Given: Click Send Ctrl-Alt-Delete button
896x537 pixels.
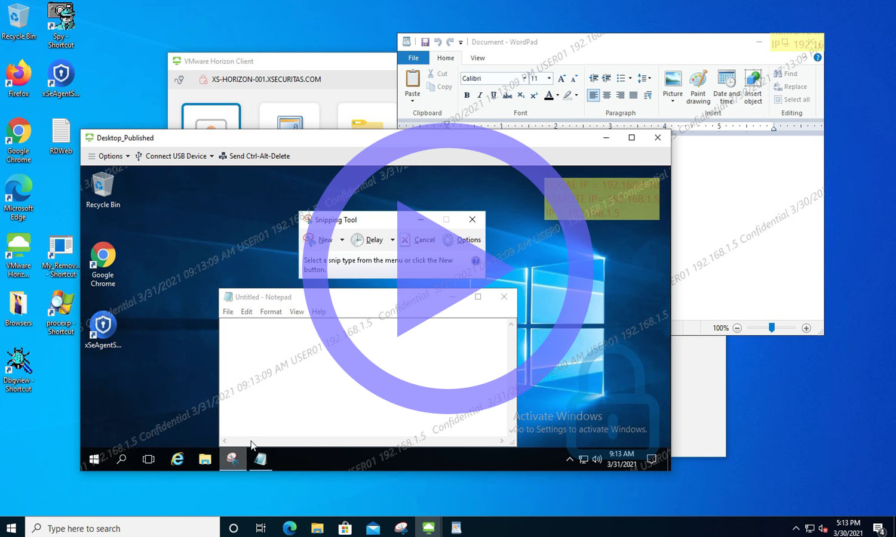Looking at the screenshot, I should coord(254,156).
